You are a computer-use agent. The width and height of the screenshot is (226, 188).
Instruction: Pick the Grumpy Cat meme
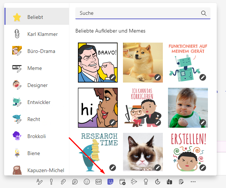(x=143, y=152)
